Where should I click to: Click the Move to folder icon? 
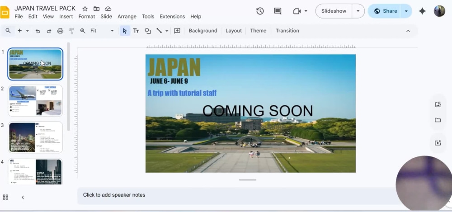96,9
